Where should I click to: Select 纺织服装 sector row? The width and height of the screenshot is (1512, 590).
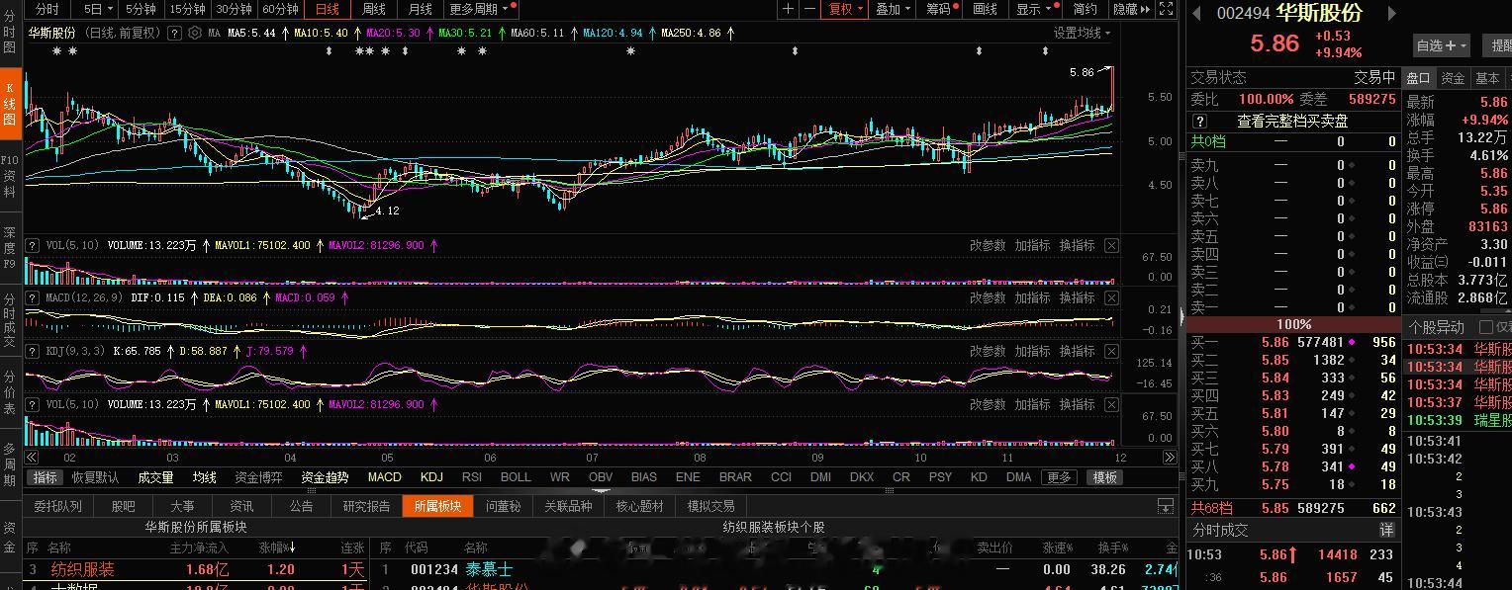click(x=195, y=569)
